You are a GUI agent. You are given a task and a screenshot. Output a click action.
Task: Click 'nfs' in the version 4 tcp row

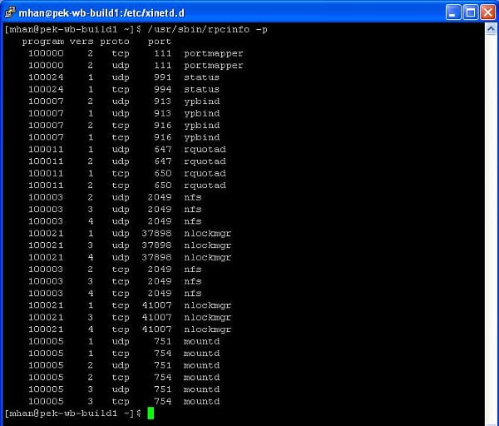(193, 293)
